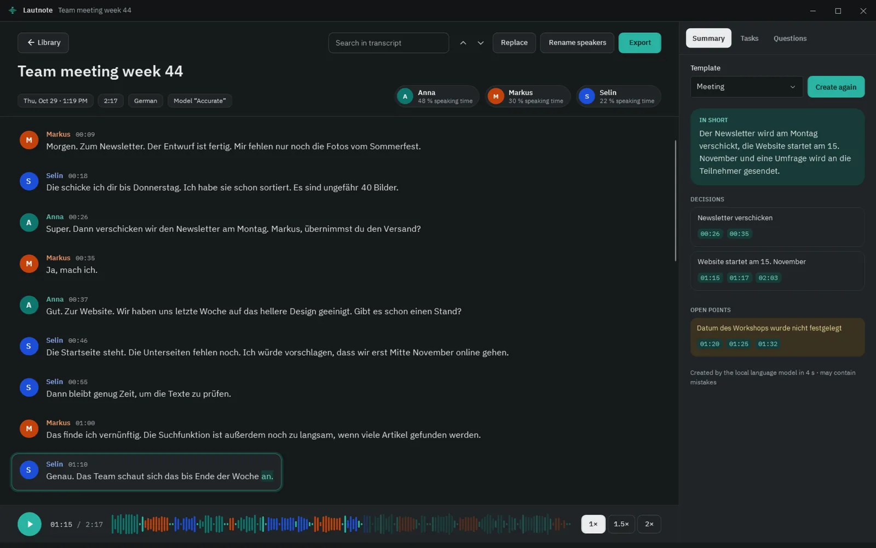Viewport: 876px width, 548px height.
Task: Jump to 02:03 under Website decision
Action: (x=768, y=278)
